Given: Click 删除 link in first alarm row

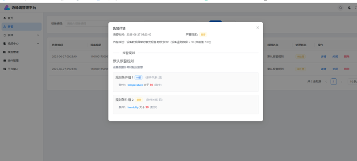Looking at the screenshot, I should [x=347, y=56].
